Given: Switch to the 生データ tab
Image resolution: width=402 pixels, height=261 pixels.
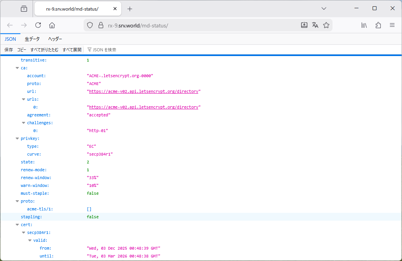Looking at the screenshot, I should [x=32, y=39].
